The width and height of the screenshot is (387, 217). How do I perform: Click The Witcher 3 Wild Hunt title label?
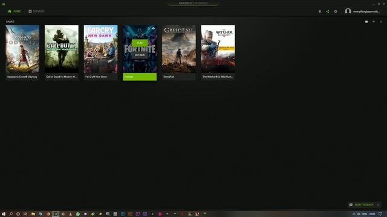218,77
